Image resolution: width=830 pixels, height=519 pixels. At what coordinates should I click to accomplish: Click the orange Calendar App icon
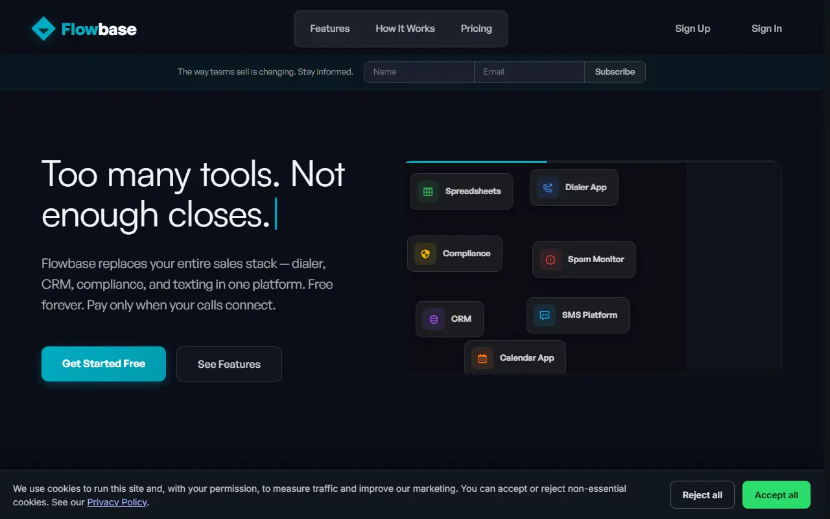(x=482, y=358)
